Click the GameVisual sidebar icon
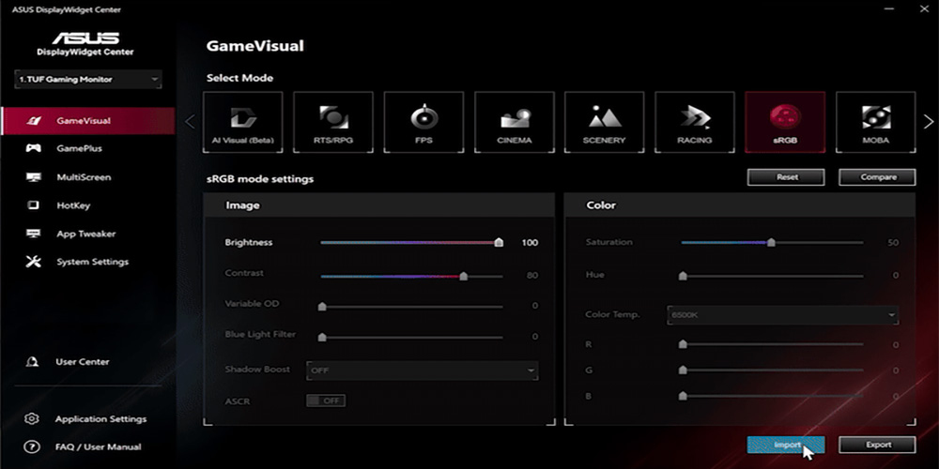 pos(34,121)
